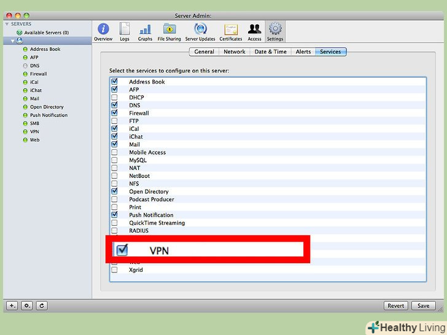Open the Certificates toolbar icon
The image size is (447, 335).
[x=231, y=32]
